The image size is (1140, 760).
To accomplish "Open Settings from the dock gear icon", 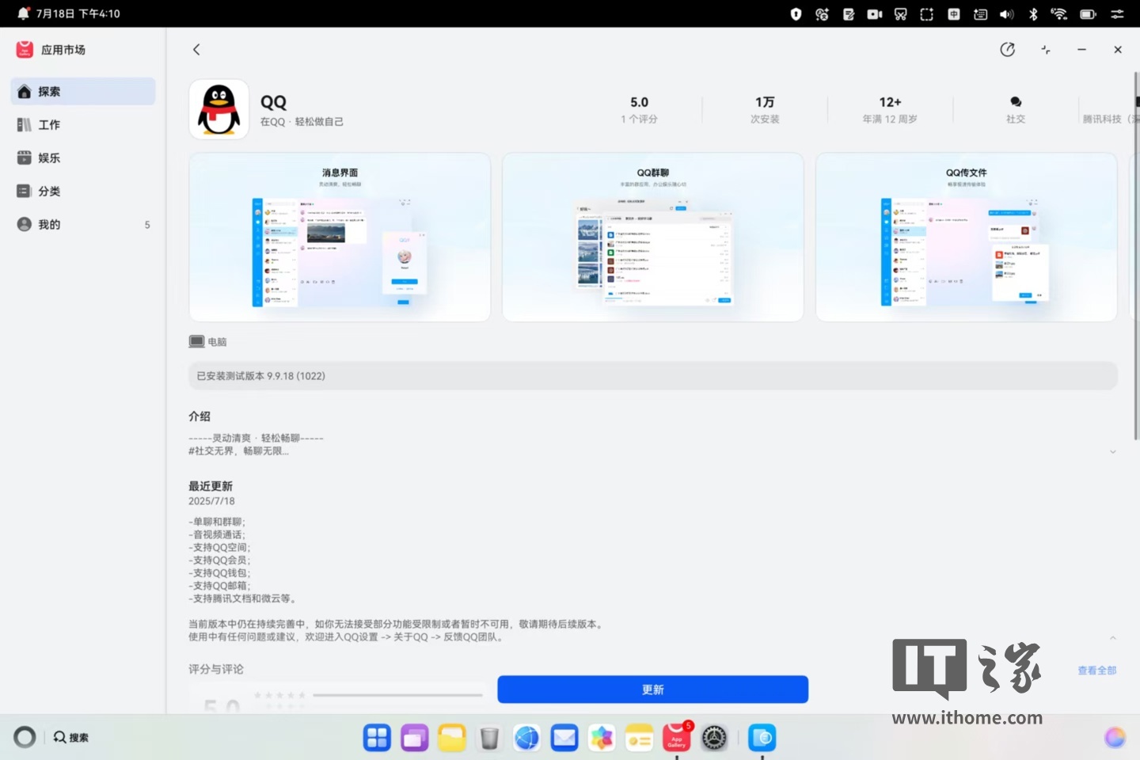I will [713, 737].
